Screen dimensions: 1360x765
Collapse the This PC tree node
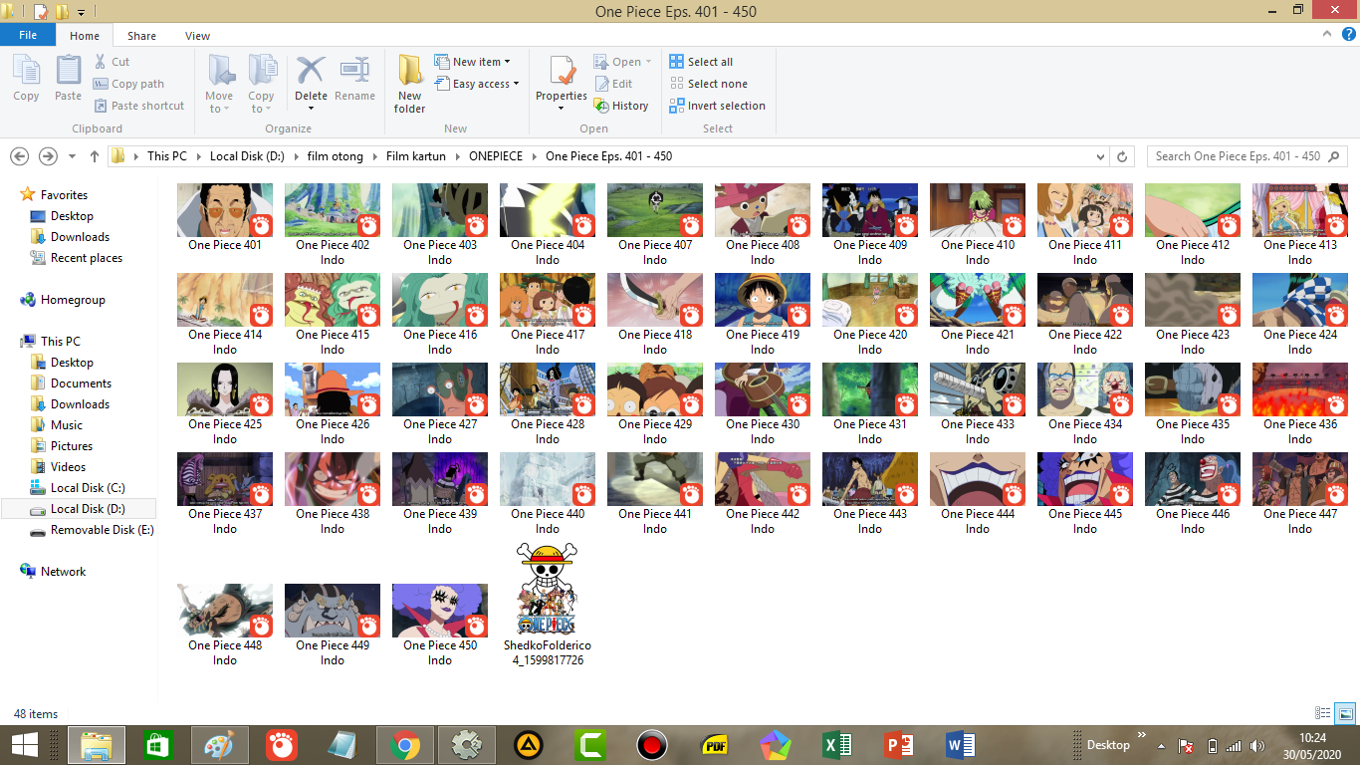coord(60,342)
